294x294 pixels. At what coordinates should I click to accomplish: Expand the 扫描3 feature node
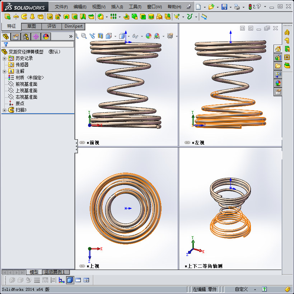click(x=5, y=110)
